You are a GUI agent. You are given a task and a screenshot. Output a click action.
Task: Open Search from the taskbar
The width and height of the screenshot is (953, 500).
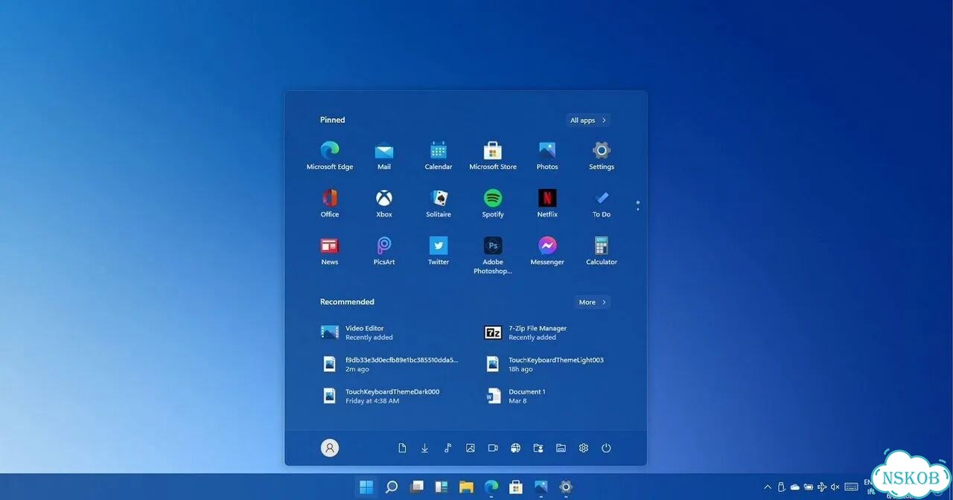click(x=392, y=487)
